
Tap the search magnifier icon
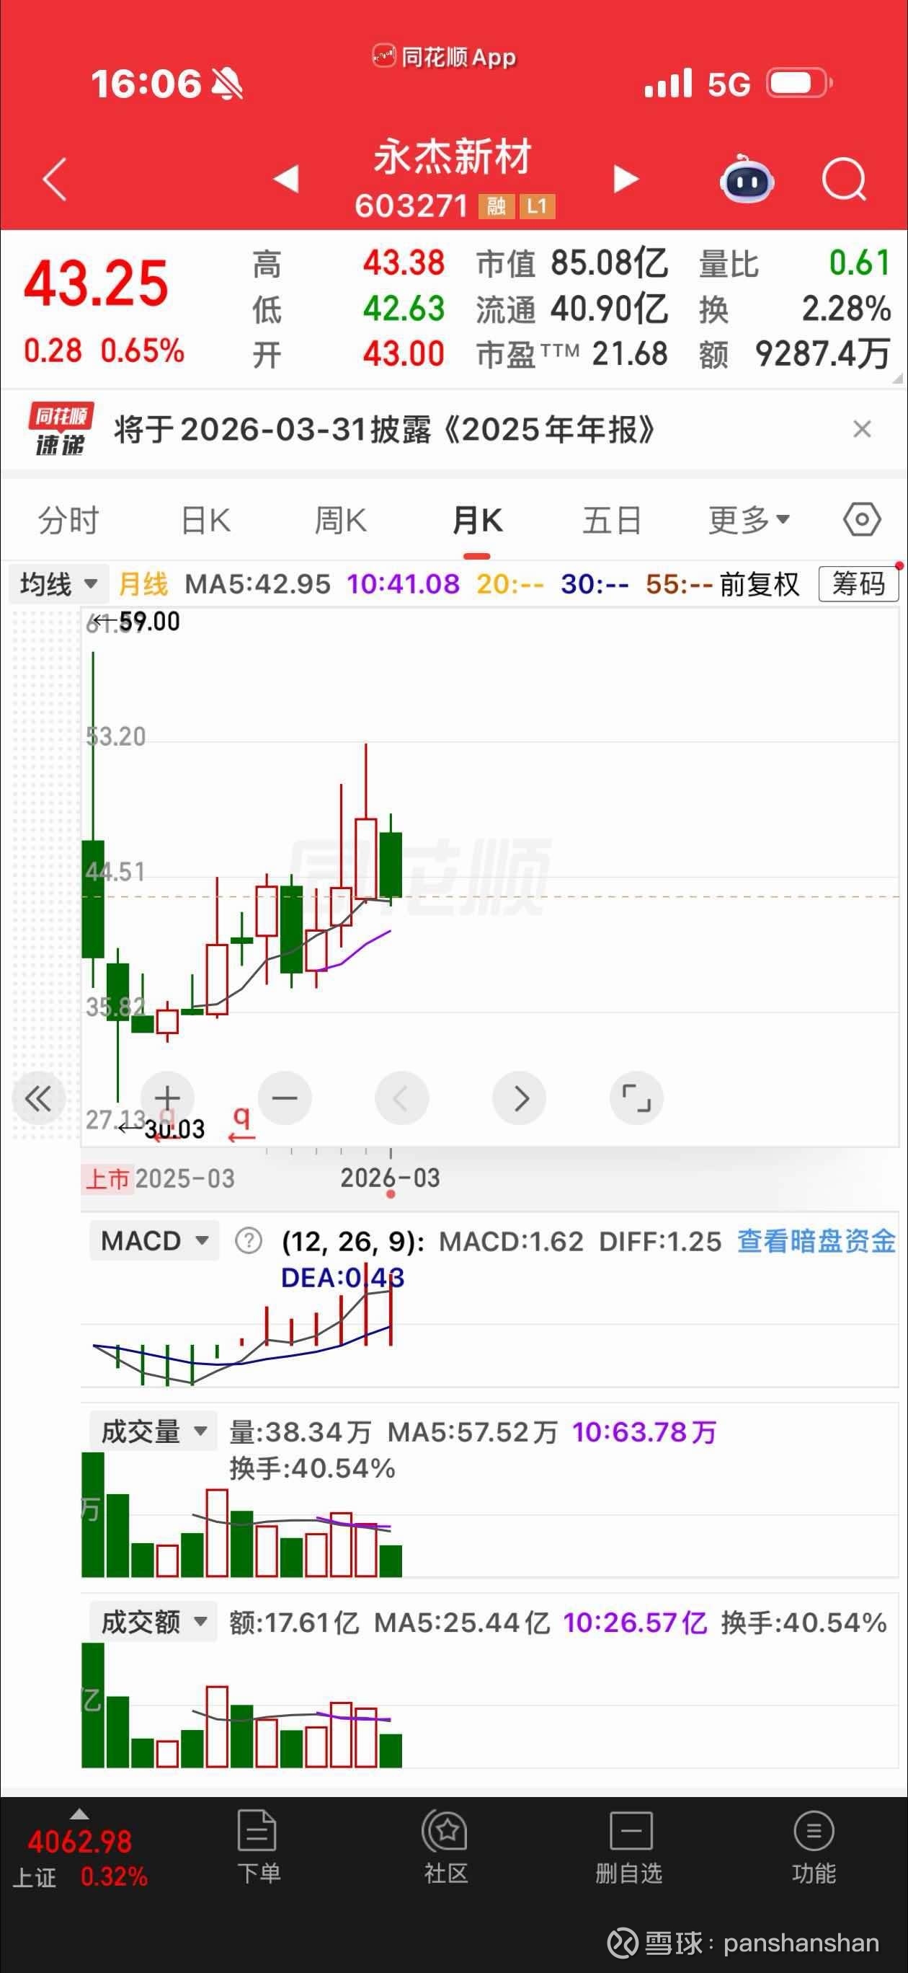coord(843,181)
